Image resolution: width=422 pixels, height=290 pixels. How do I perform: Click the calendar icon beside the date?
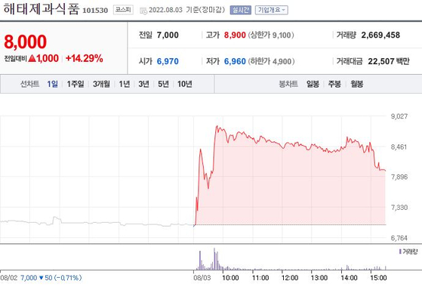(143, 11)
